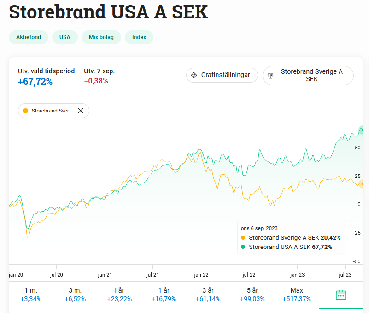Open the custom date range calendar icon
Screen dimensions: 369x313
pos(341,295)
